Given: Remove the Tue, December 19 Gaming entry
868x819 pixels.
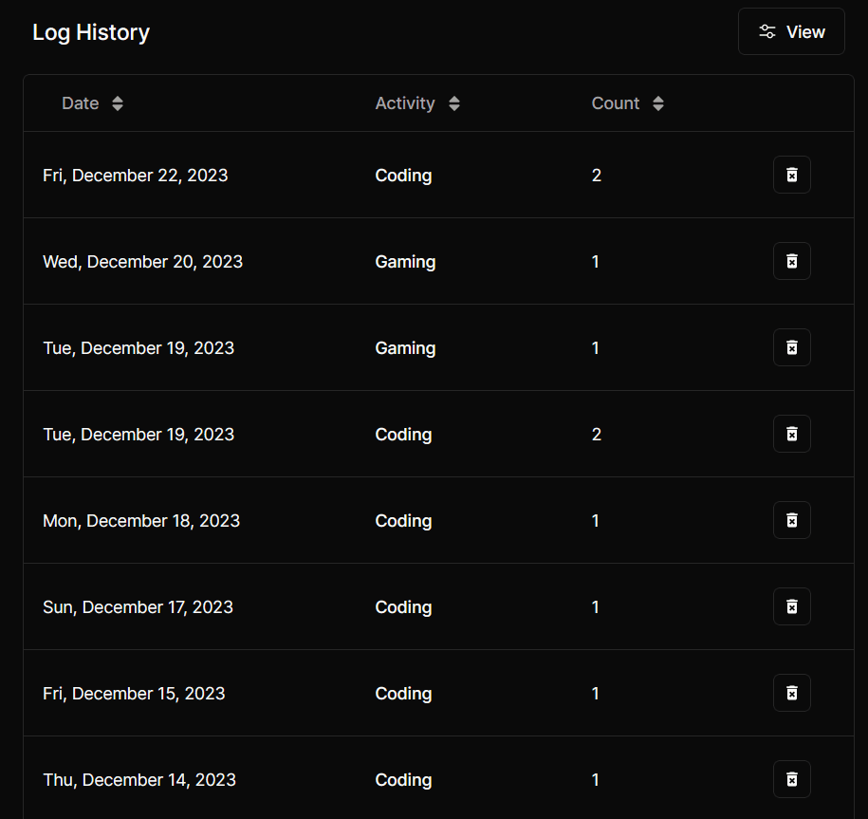Looking at the screenshot, I should coord(791,347).
